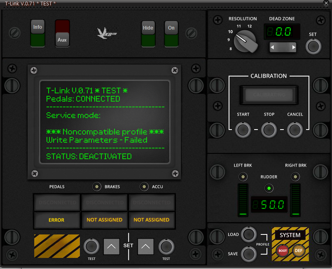Push the right TEST round button
This screenshot has height=269, width=332.
click(166, 247)
